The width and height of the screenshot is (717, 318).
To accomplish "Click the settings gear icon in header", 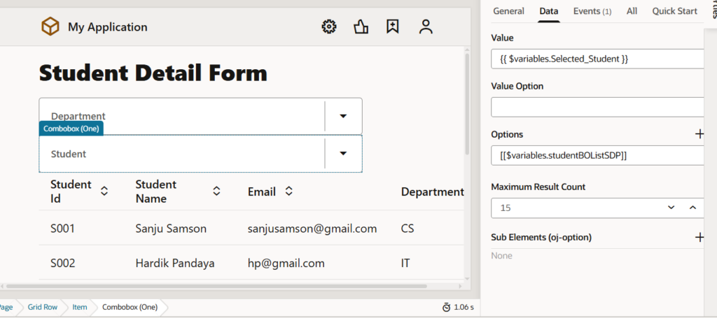I will 328,27.
